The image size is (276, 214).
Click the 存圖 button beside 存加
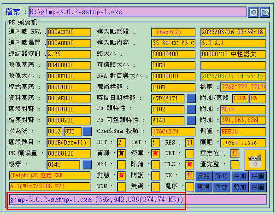click(x=258, y=176)
